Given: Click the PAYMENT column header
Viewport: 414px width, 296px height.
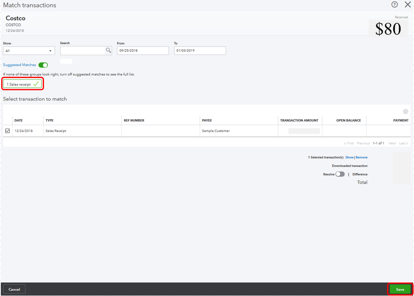Looking at the screenshot, I should [401, 120].
